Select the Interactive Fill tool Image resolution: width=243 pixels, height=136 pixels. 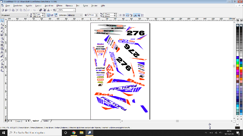(2, 71)
